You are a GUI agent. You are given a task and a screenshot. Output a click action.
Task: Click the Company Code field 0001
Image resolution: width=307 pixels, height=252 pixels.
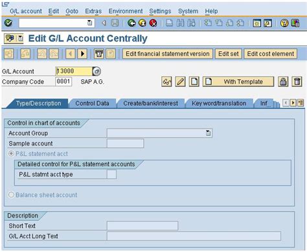tap(63, 82)
